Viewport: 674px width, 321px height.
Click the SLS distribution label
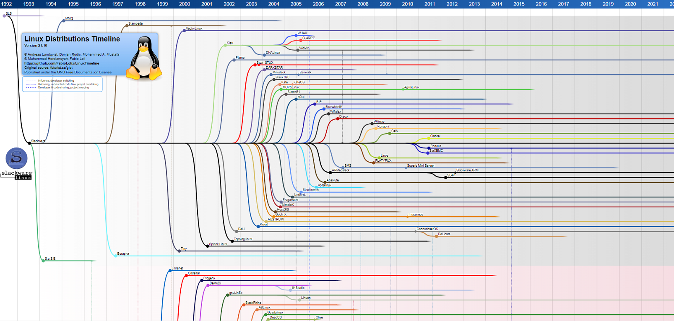[x=9, y=14]
